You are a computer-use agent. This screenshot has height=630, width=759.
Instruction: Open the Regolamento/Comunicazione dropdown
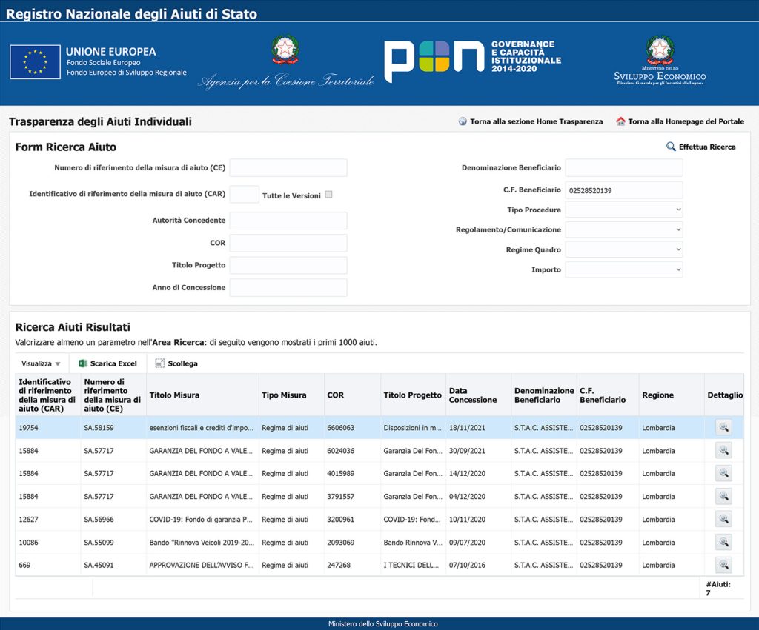623,229
